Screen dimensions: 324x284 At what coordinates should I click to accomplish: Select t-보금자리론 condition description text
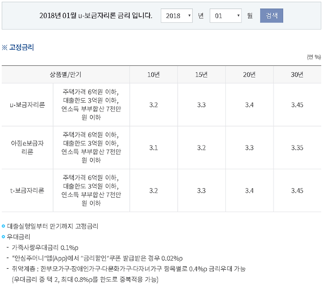[91, 190]
